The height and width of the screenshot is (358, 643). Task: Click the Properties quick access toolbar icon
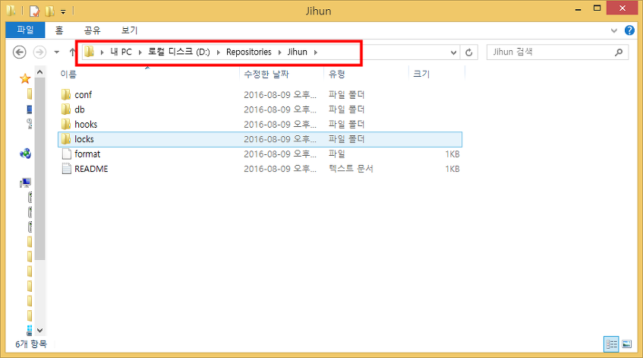pos(34,11)
